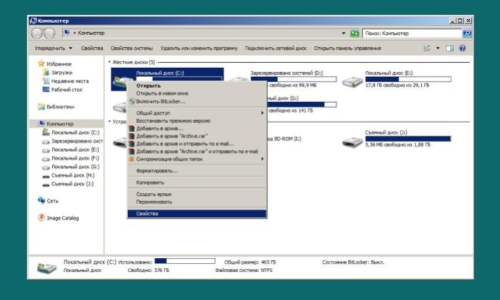Collapse the Жесткие диски (5) group
Viewport: 500px width, 300px height.
pos(109,62)
